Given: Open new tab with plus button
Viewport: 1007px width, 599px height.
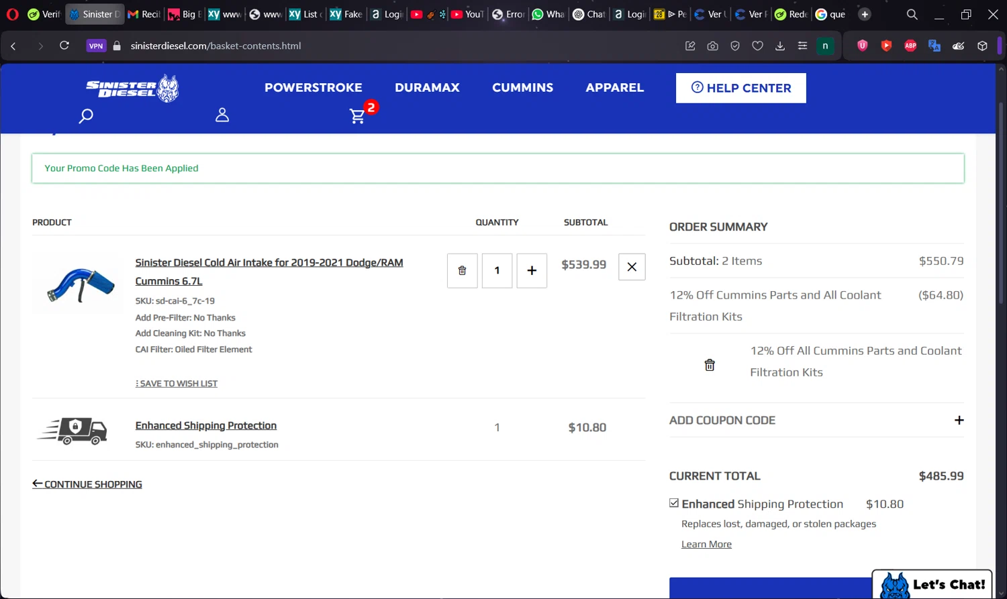Looking at the screenshot, I should (x=865, y=14).
